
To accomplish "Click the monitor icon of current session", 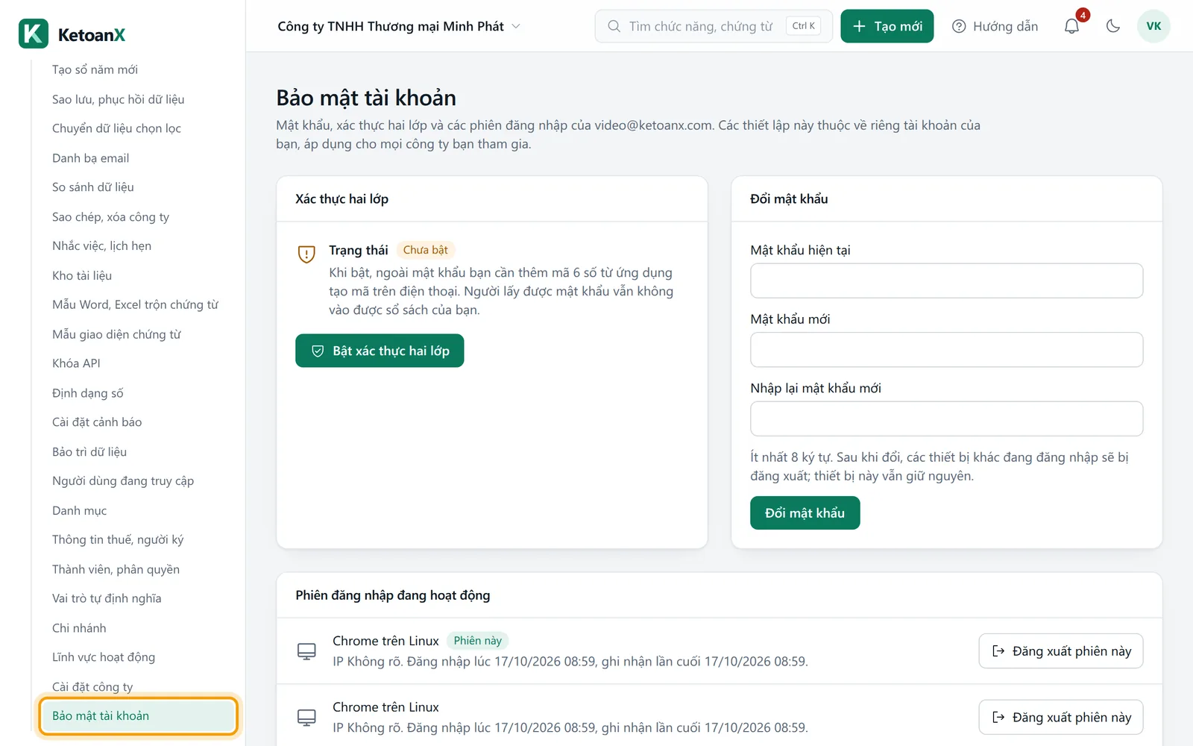I will (x=306, y=651).
